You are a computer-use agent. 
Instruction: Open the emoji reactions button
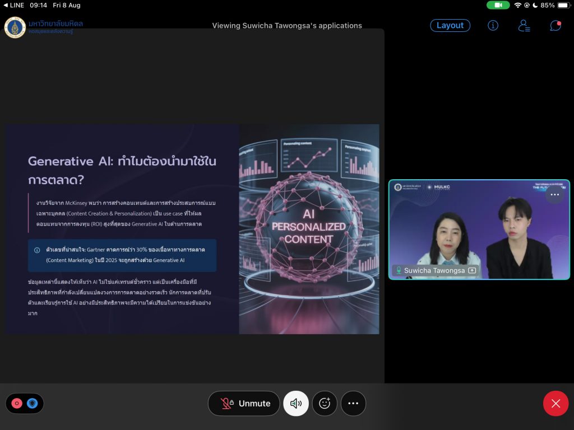click(325, 403)
